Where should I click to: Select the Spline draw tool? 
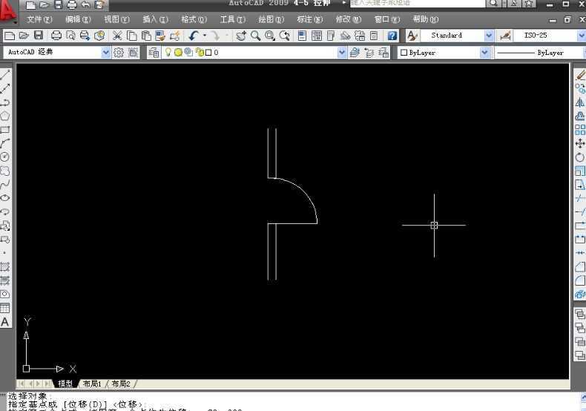(5, 184)
